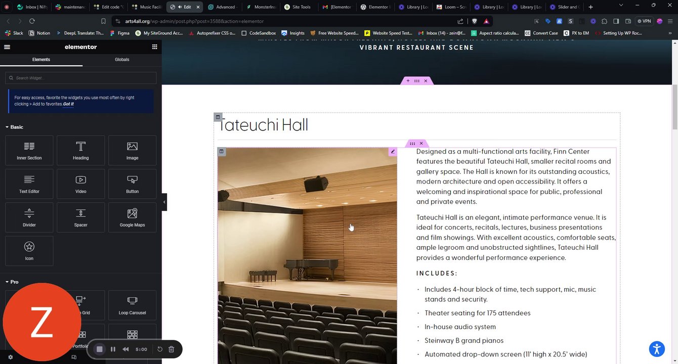The height and width of the screenshot is (364, 678).
Task: Select the Button widget
Action: [132, 184]
